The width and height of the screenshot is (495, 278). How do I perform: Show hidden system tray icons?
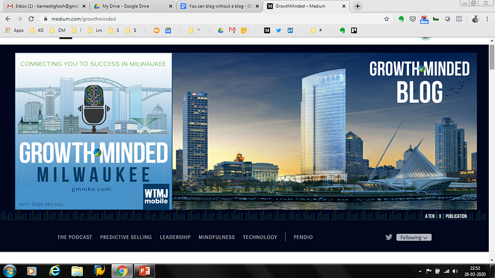pos(420,271)
